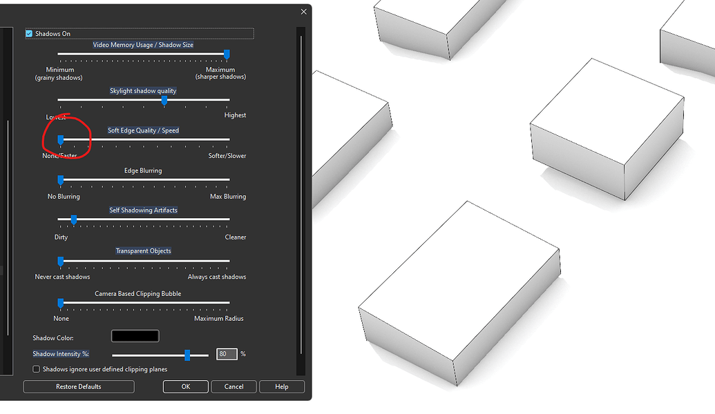
Task: Click the circled Soft Edge Quality handle
Action: coord(61,139)
